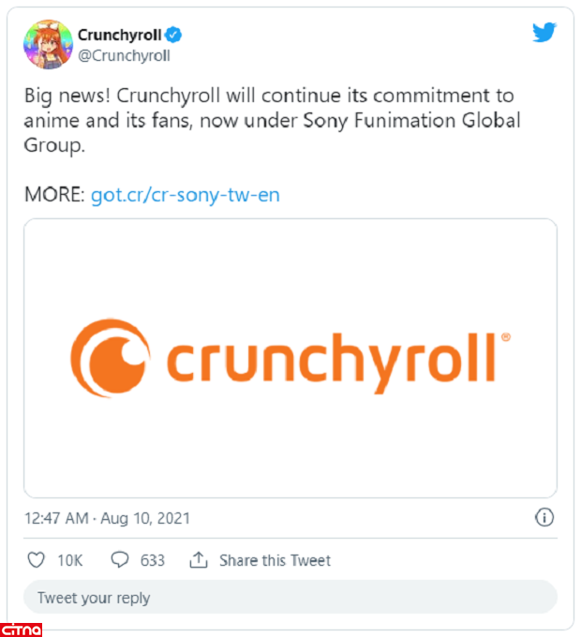The image size is (581, 637).
Task: Focus the Tweet your reply field
Action: 290,598
